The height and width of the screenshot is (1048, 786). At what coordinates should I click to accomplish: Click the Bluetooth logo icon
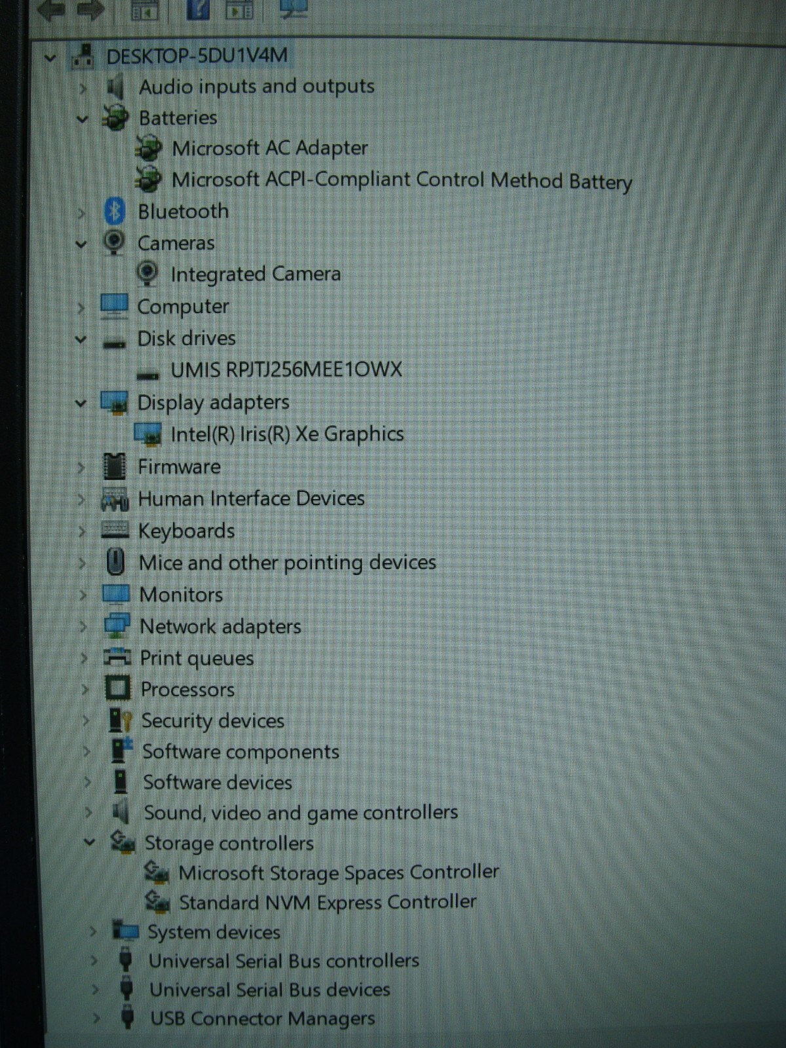[115, 212]
